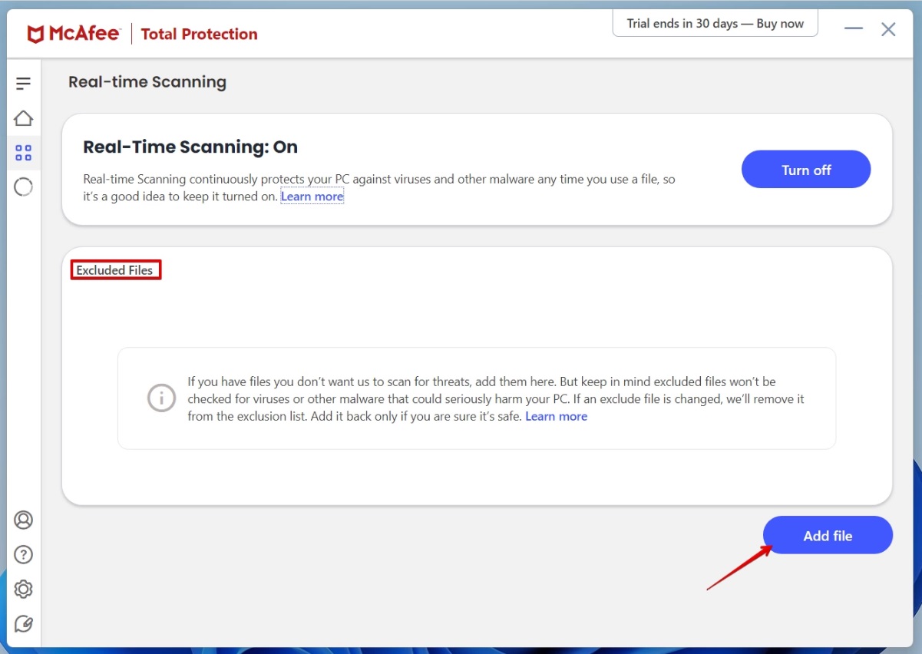This screenshot has height=654, width=922.
Task: Click the Help question mark icon
Action: pos(23,554)
